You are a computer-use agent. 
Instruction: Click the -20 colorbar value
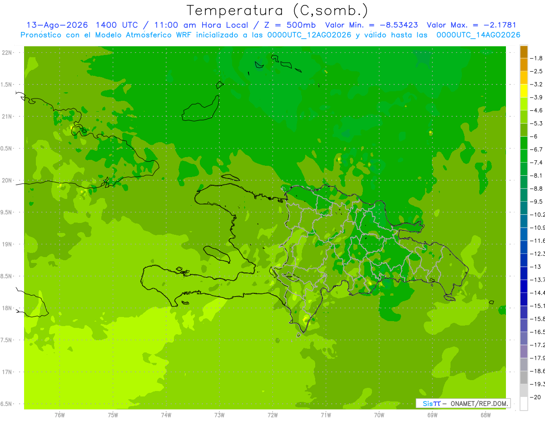[x=536, y=397]
